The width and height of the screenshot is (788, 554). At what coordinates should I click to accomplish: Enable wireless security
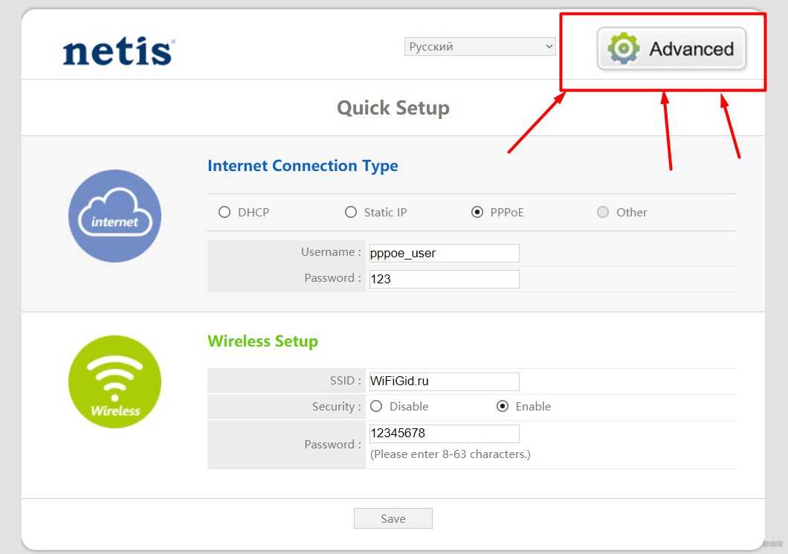[x=503, y=407]
